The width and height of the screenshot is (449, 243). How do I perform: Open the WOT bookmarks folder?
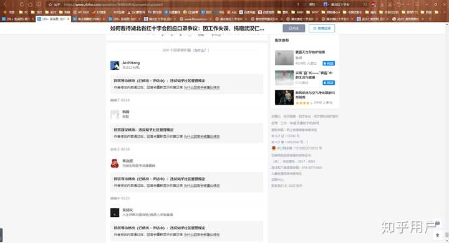(x=312, y=12)
